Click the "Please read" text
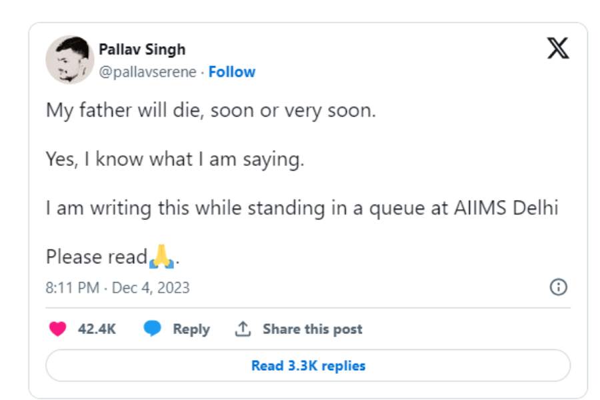The height and width of the screenshot is (400, 600). click(x=96, y=257)
